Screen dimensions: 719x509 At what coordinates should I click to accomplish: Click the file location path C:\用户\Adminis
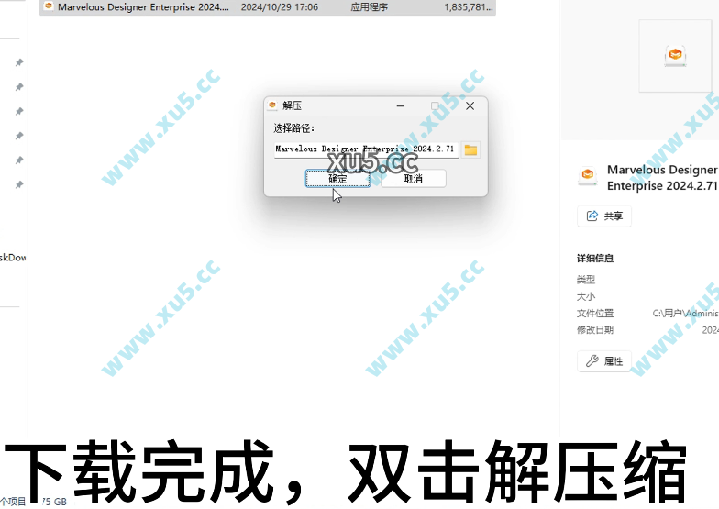pyautogui.click(x=684, y=314)
